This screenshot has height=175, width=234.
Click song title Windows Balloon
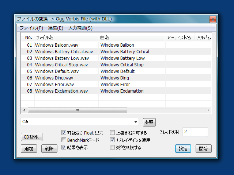pos(117,45)
